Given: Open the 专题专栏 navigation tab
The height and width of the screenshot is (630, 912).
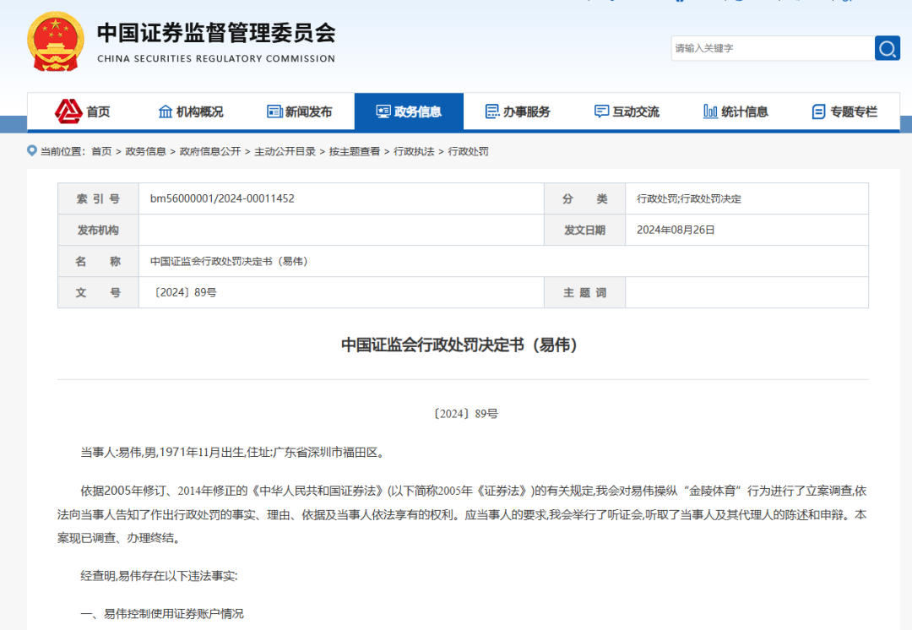Looking at the screenshot, I should [845, 111].
